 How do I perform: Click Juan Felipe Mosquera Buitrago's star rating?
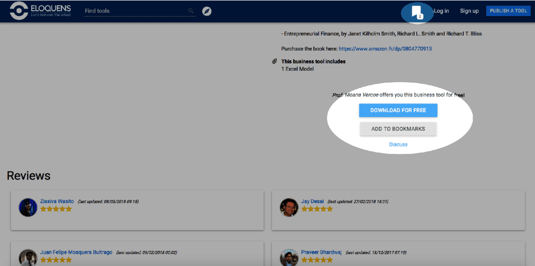pos(56,260)
